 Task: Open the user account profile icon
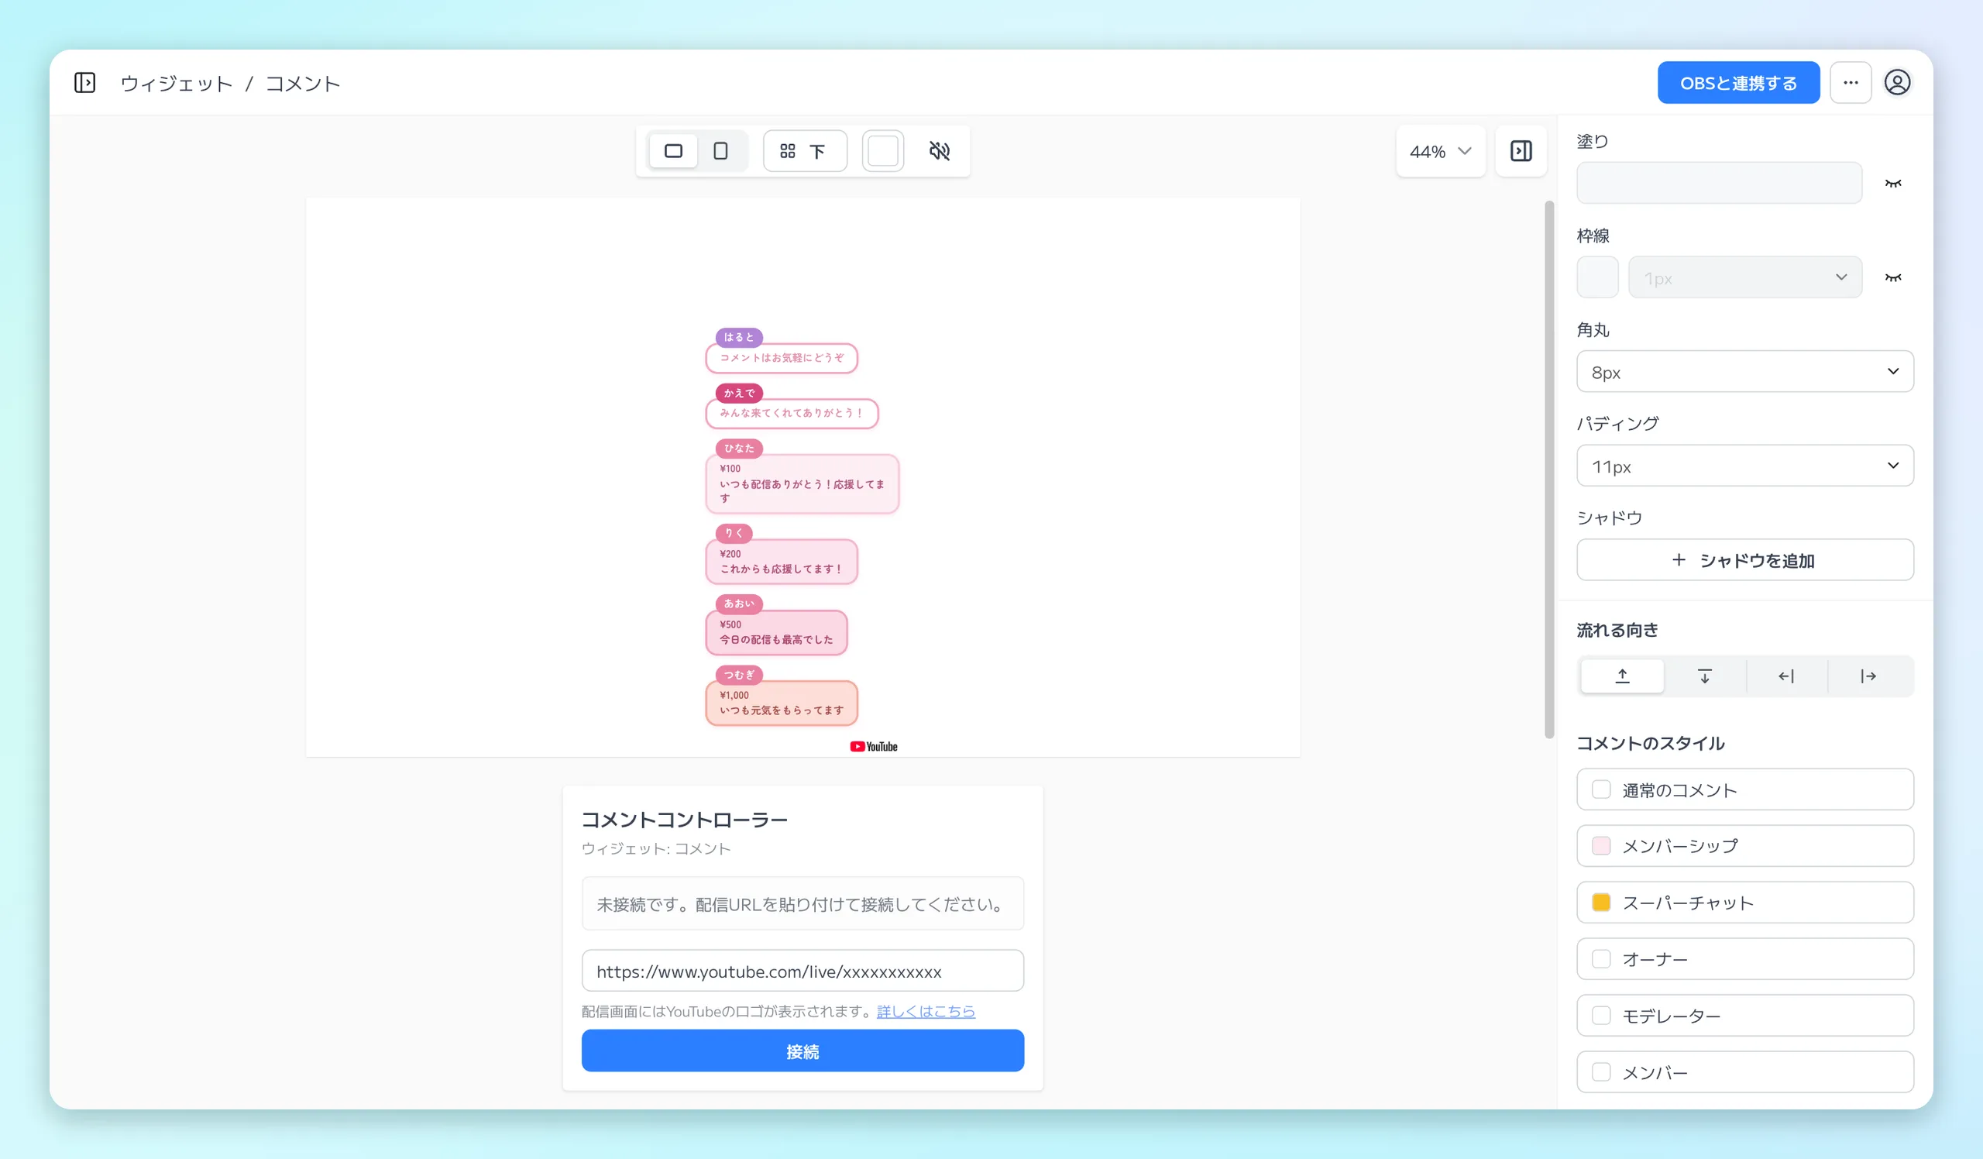point(1896,83)
